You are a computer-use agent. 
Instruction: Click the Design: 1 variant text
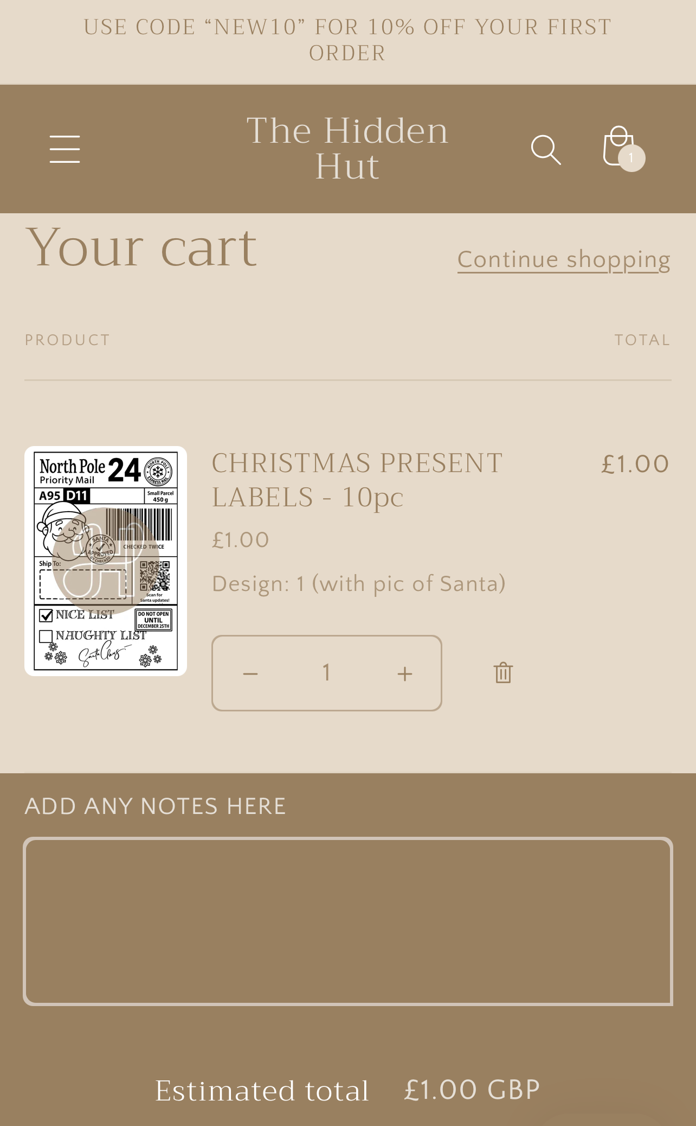358,583
